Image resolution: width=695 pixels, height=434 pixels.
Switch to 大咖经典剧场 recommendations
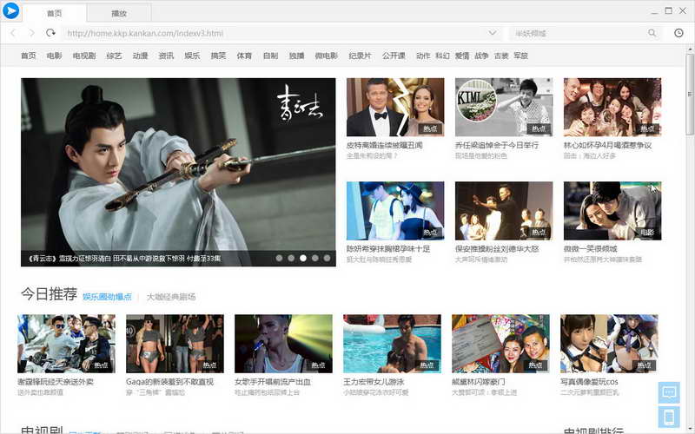click(x=171, y=297)
